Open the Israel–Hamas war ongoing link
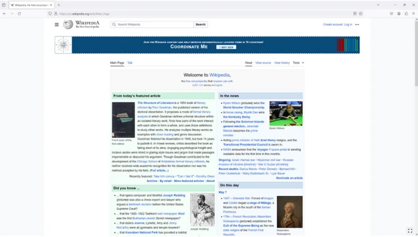Screen dimensions: 418x237 [x=243, y=160]
